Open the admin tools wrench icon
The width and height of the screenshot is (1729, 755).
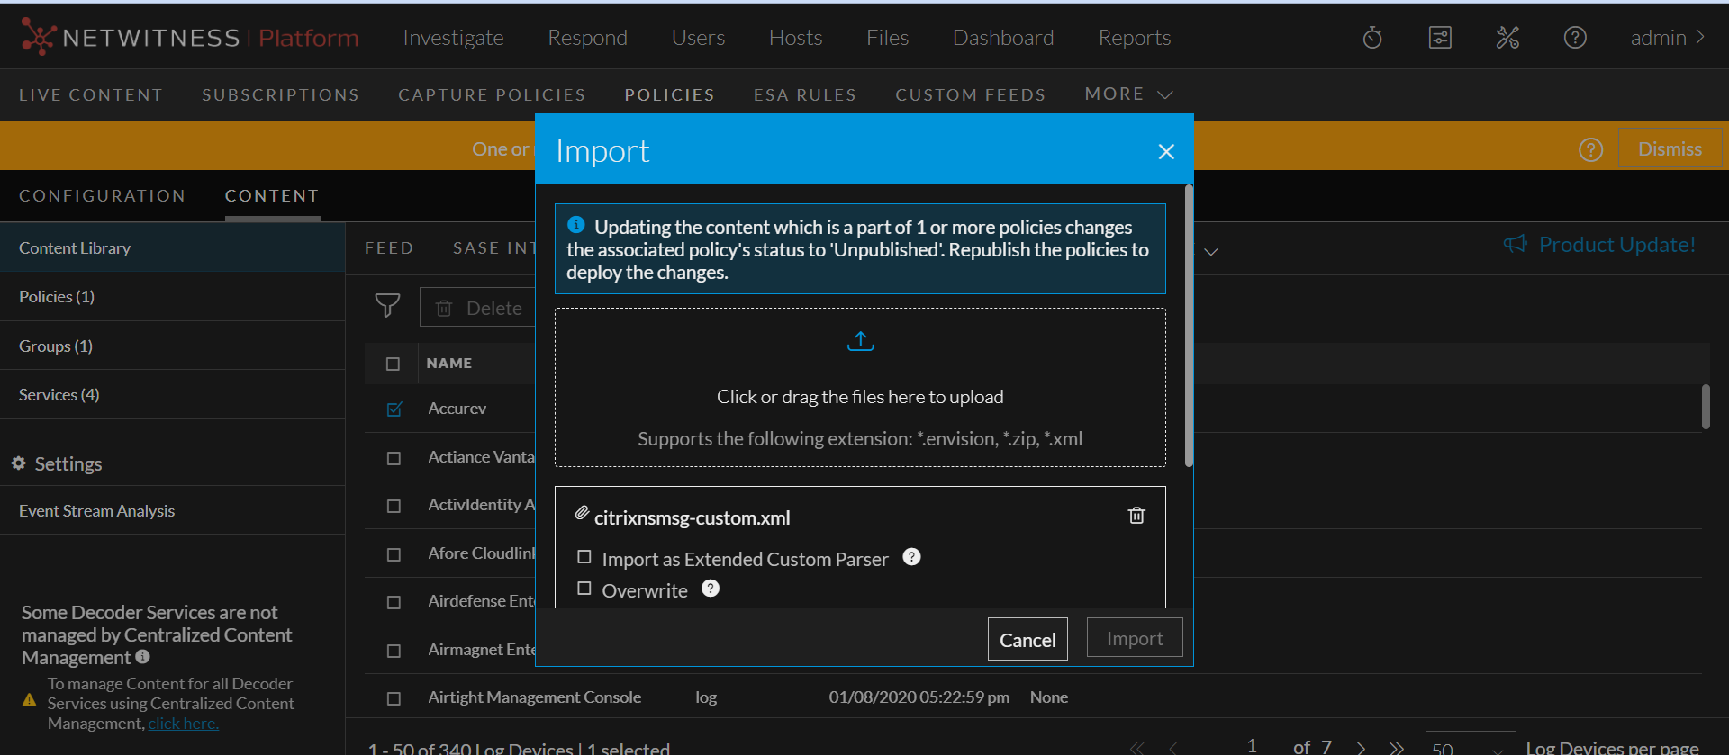point(1507,38)
